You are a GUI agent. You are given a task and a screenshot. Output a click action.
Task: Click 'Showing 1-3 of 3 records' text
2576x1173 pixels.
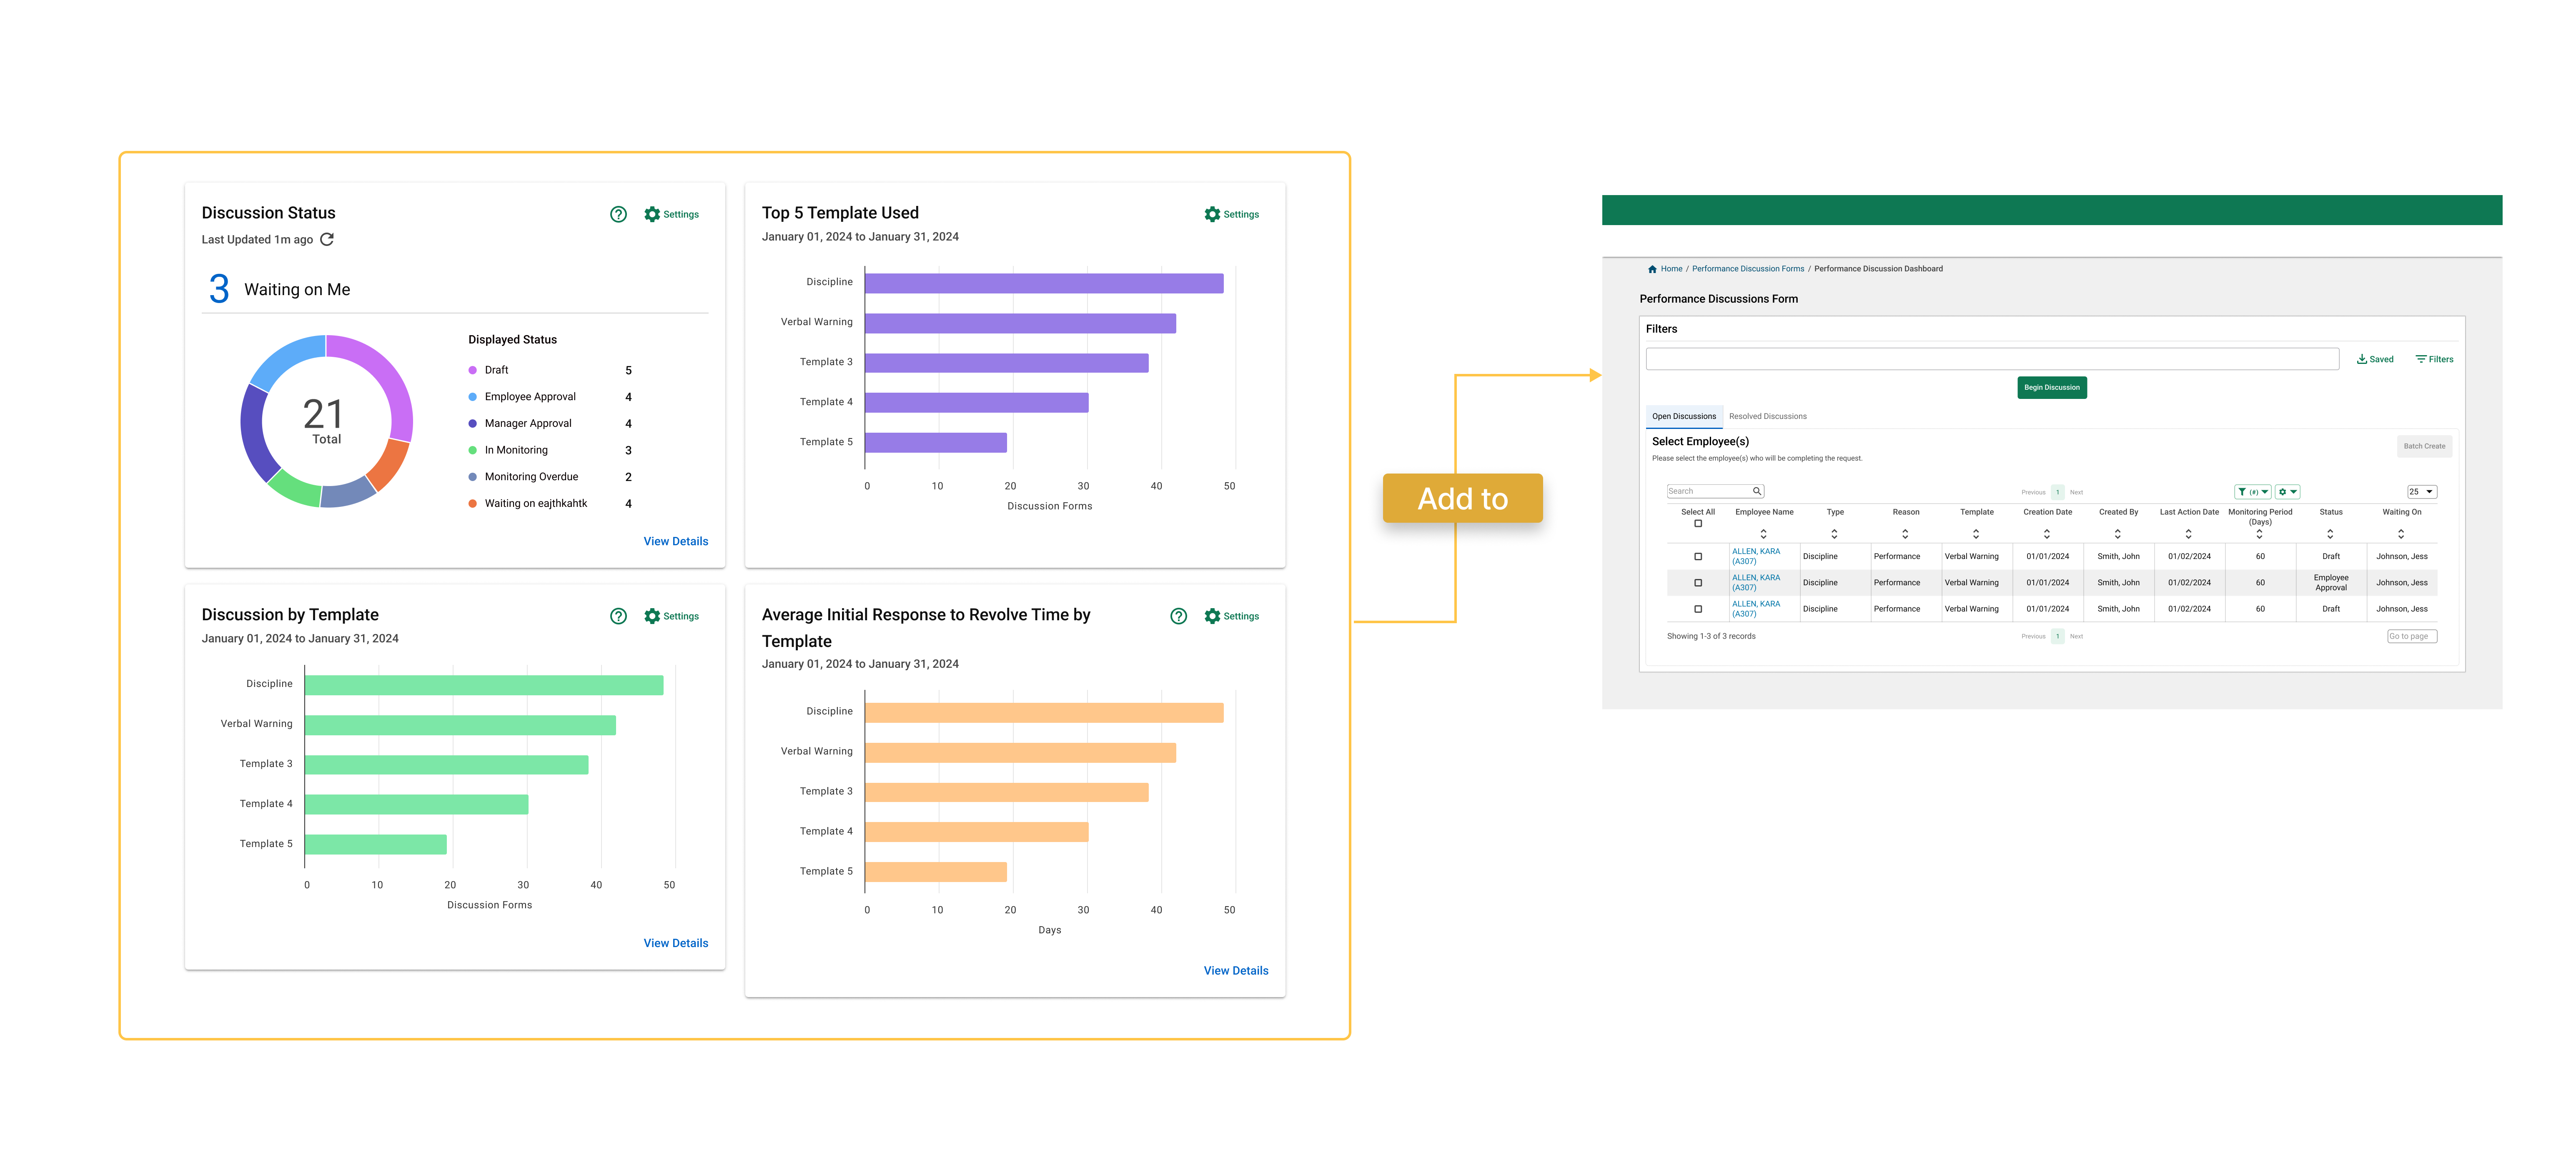point(1711,636)
